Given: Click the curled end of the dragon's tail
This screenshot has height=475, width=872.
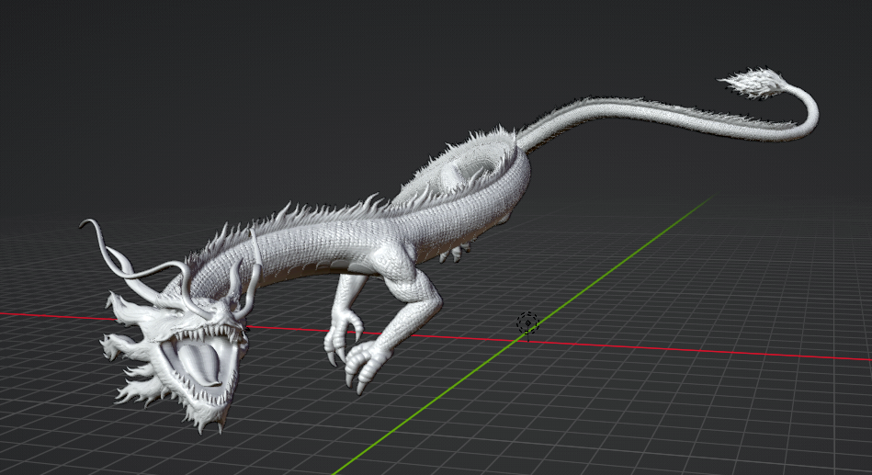Looking at the screenshot, I should pos(807,118).
